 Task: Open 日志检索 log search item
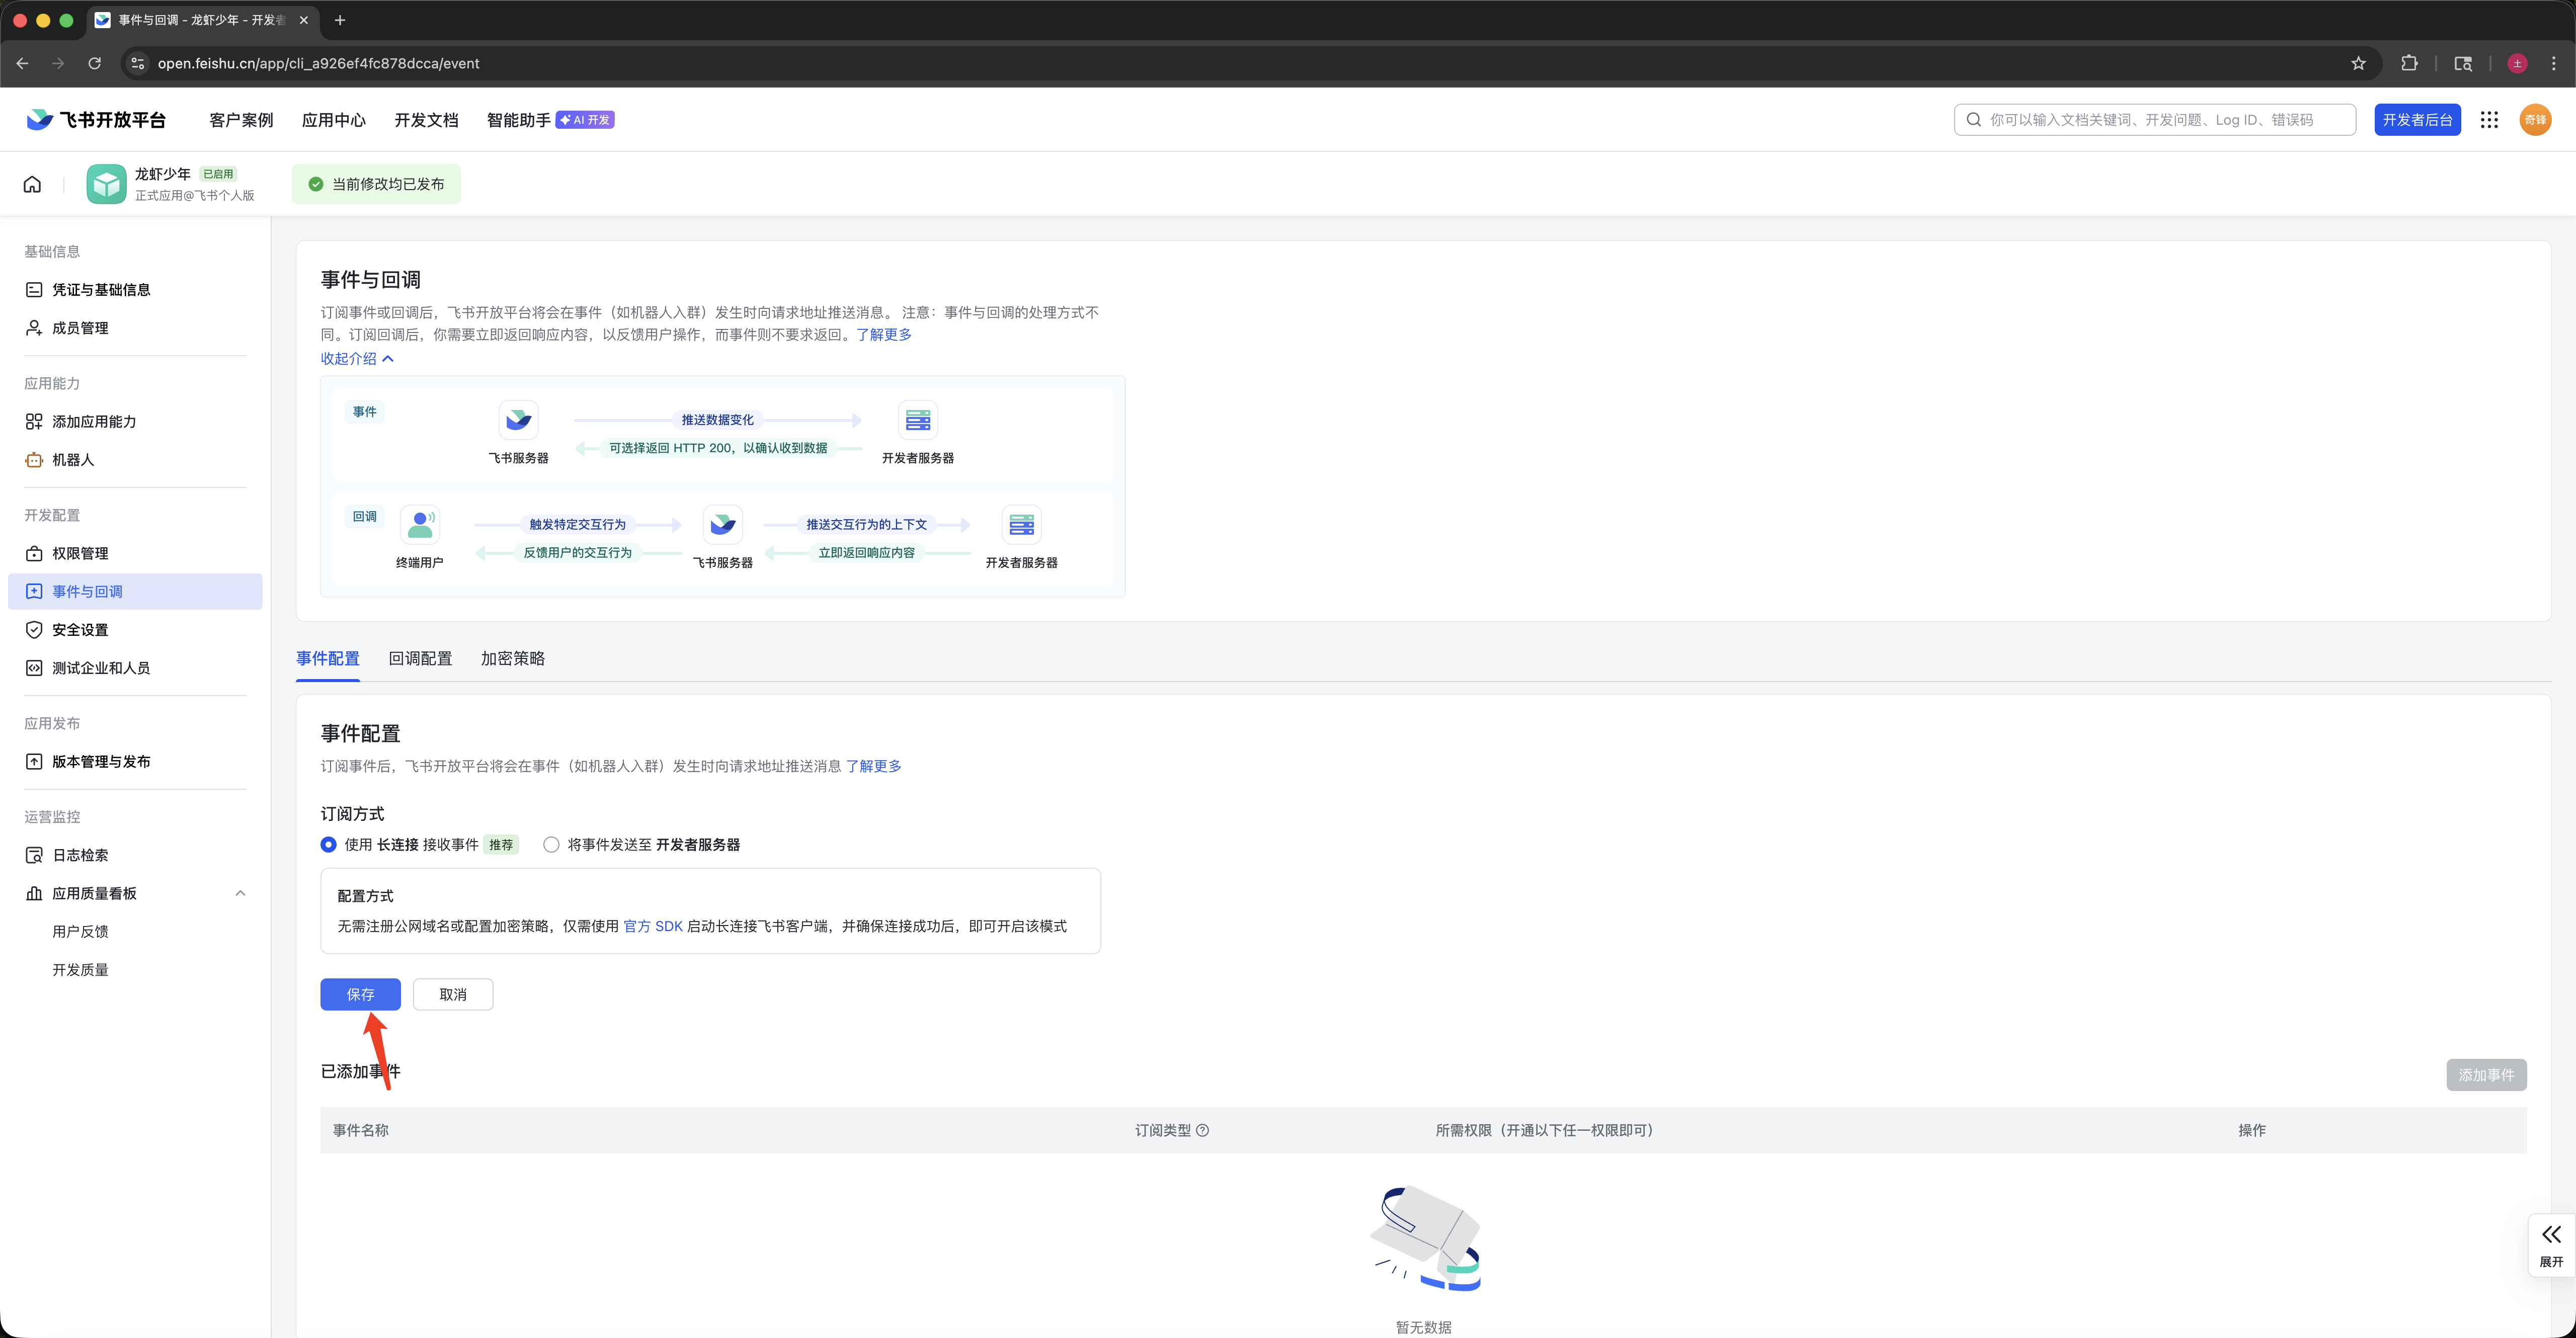coord(80,855)
